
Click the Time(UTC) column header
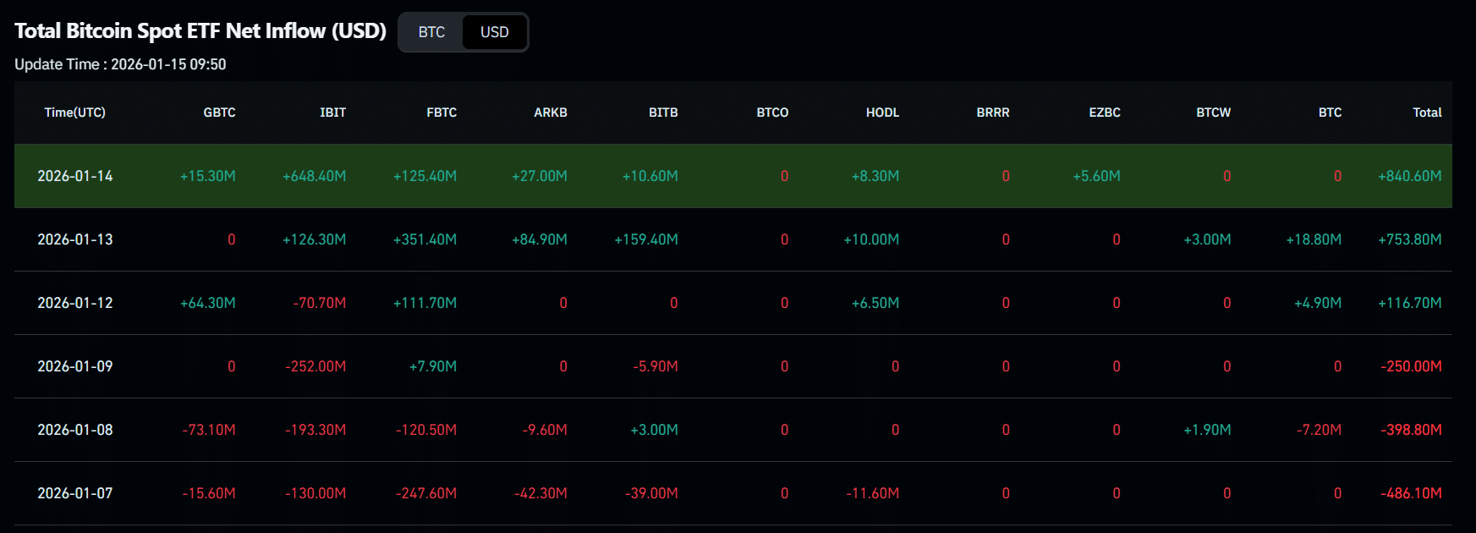74,113
